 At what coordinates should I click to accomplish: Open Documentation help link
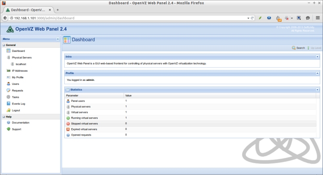[21, 122]
